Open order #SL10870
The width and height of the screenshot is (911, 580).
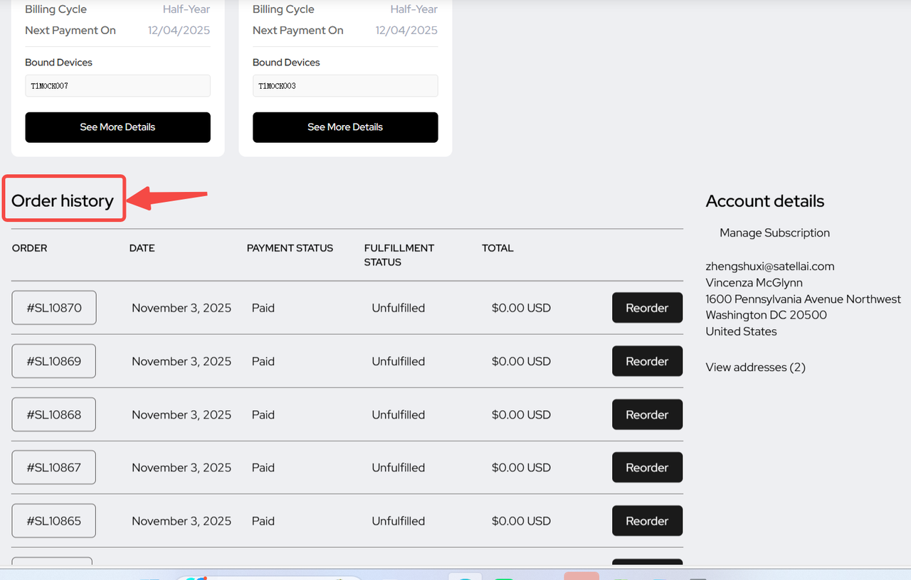coord(54,308)
